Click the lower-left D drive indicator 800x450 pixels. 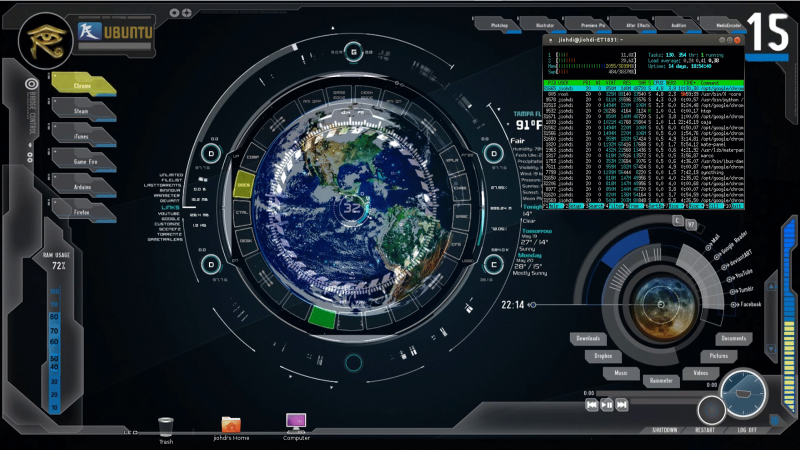click(211, 264)
